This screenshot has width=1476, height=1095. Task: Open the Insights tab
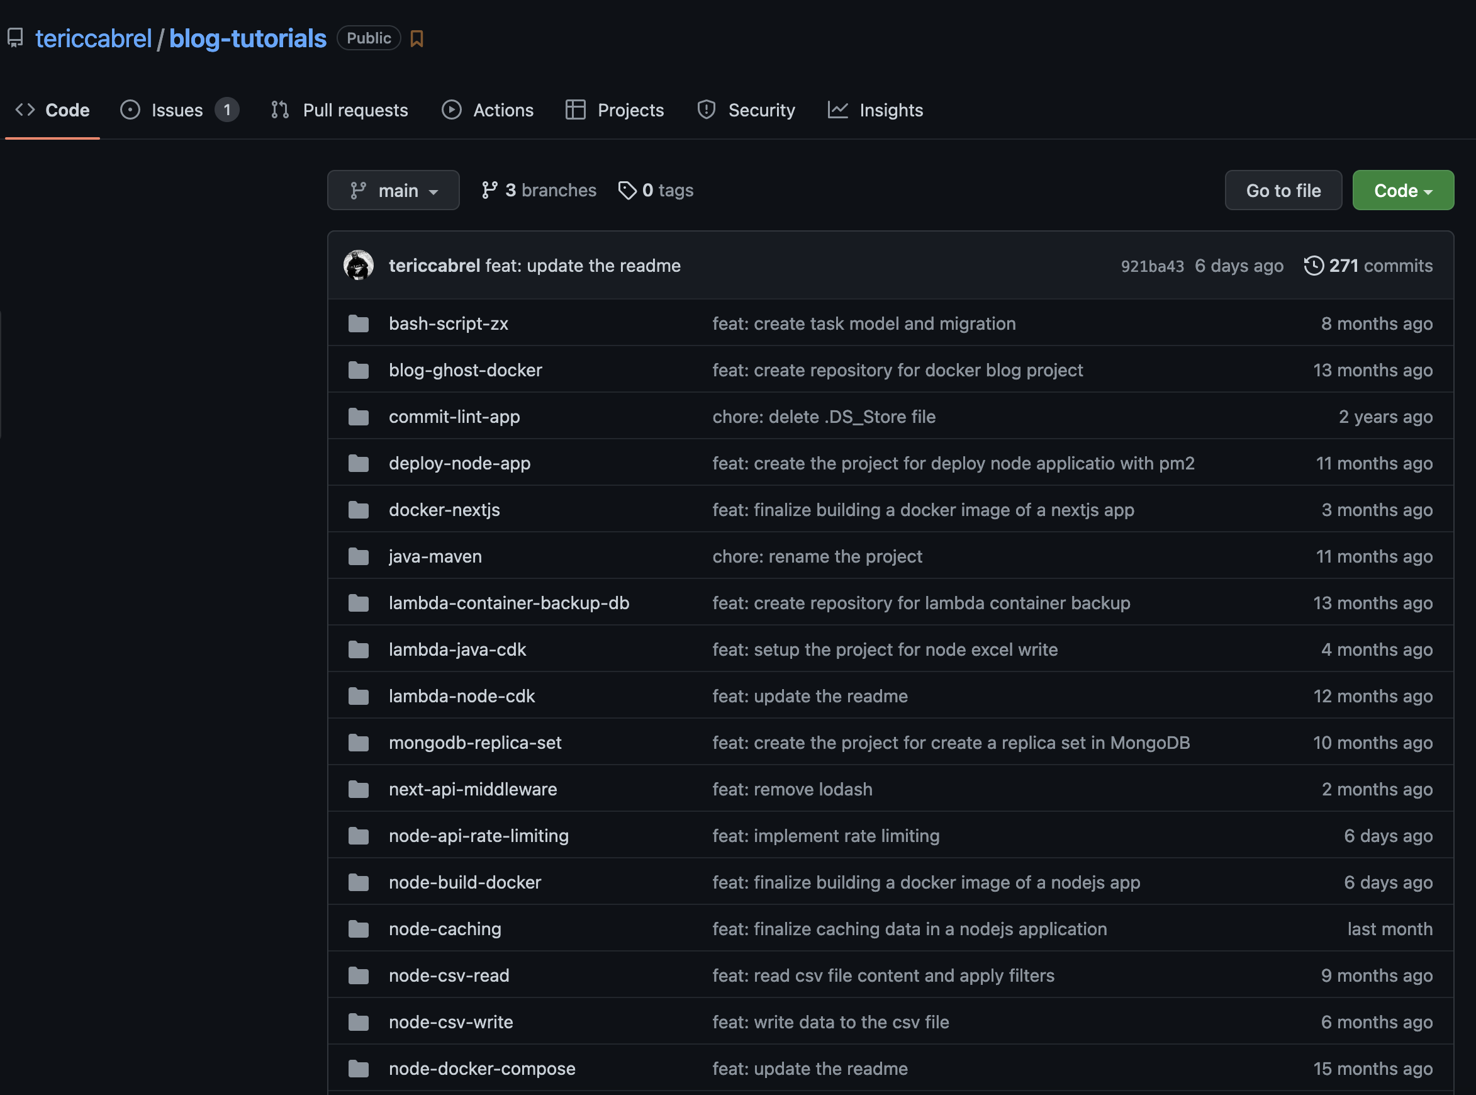tap(876, 110)
